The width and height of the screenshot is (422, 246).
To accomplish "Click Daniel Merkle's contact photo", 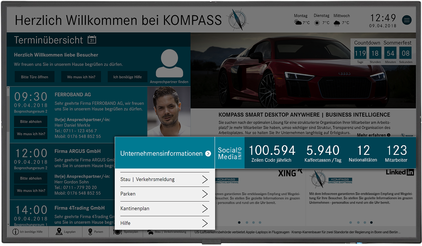I will coord(169,111).
